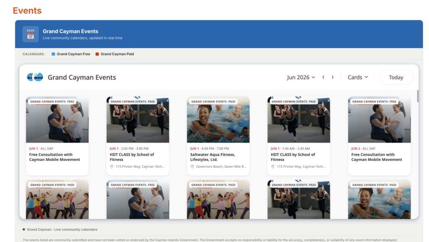
Task: Click the Grand Cayman Events logo
Action: (x=35, y=77)
